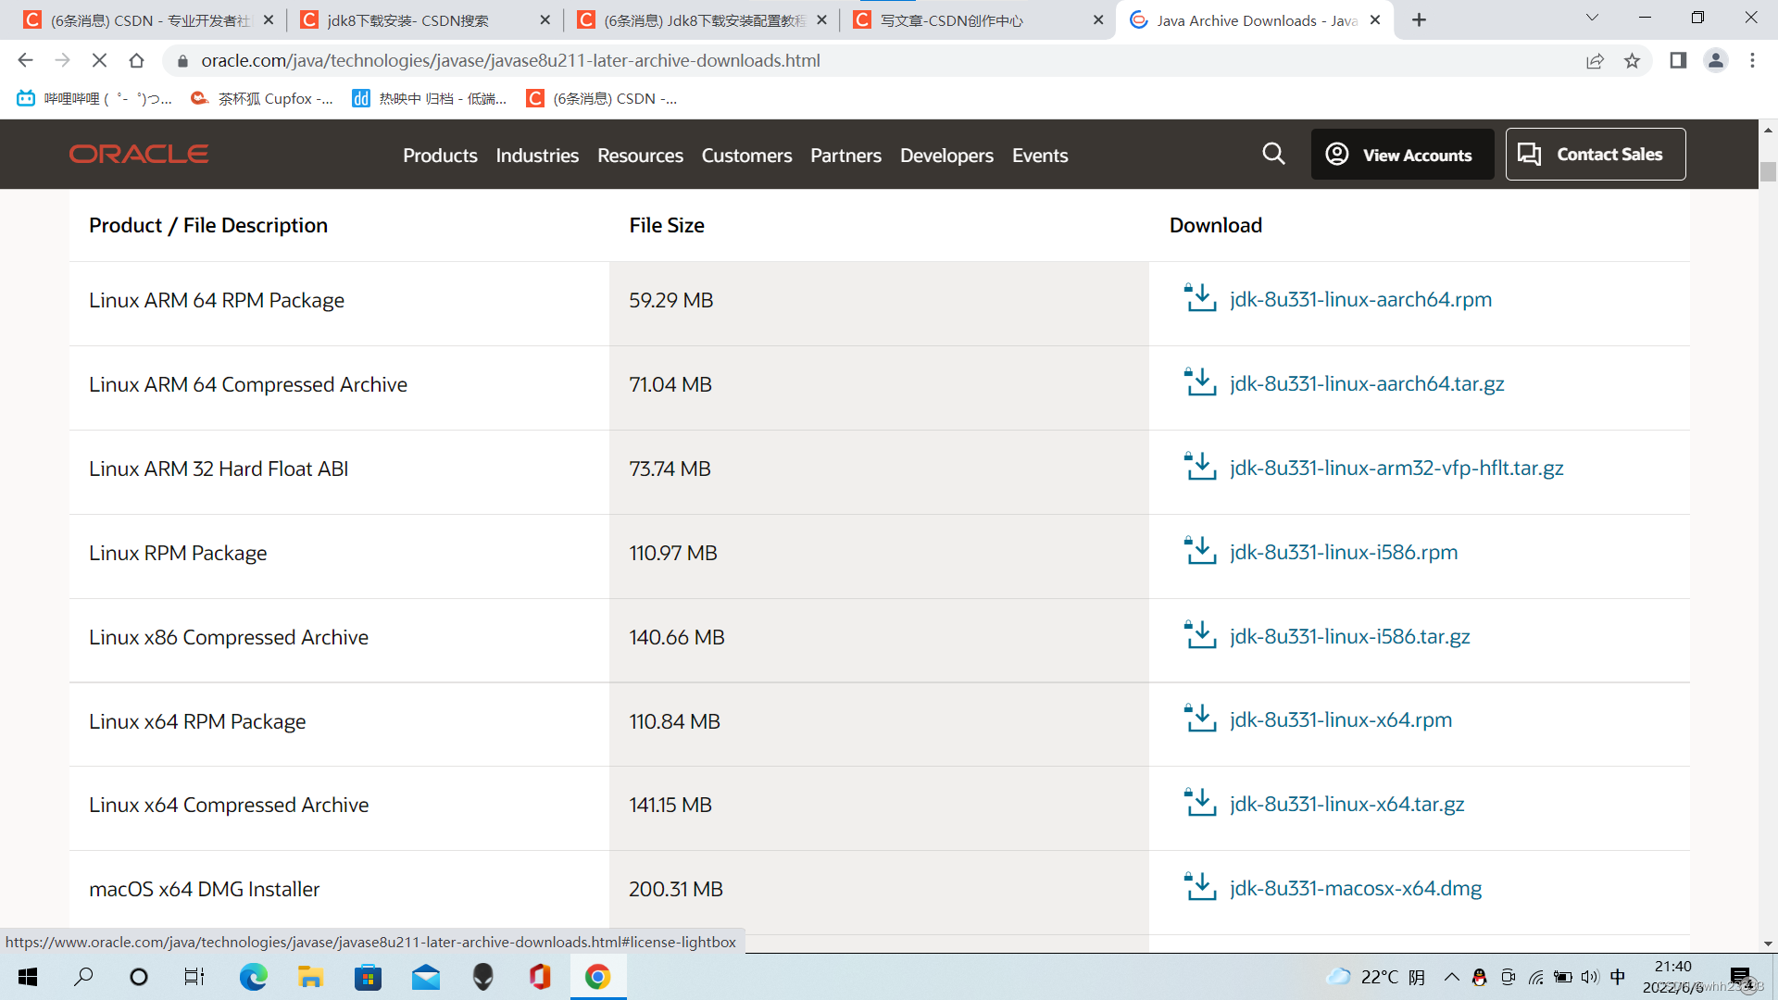The height and width of the screenshot is (1000, 1778).
Task: Click the address bar URL
Action: coord(510,60)
